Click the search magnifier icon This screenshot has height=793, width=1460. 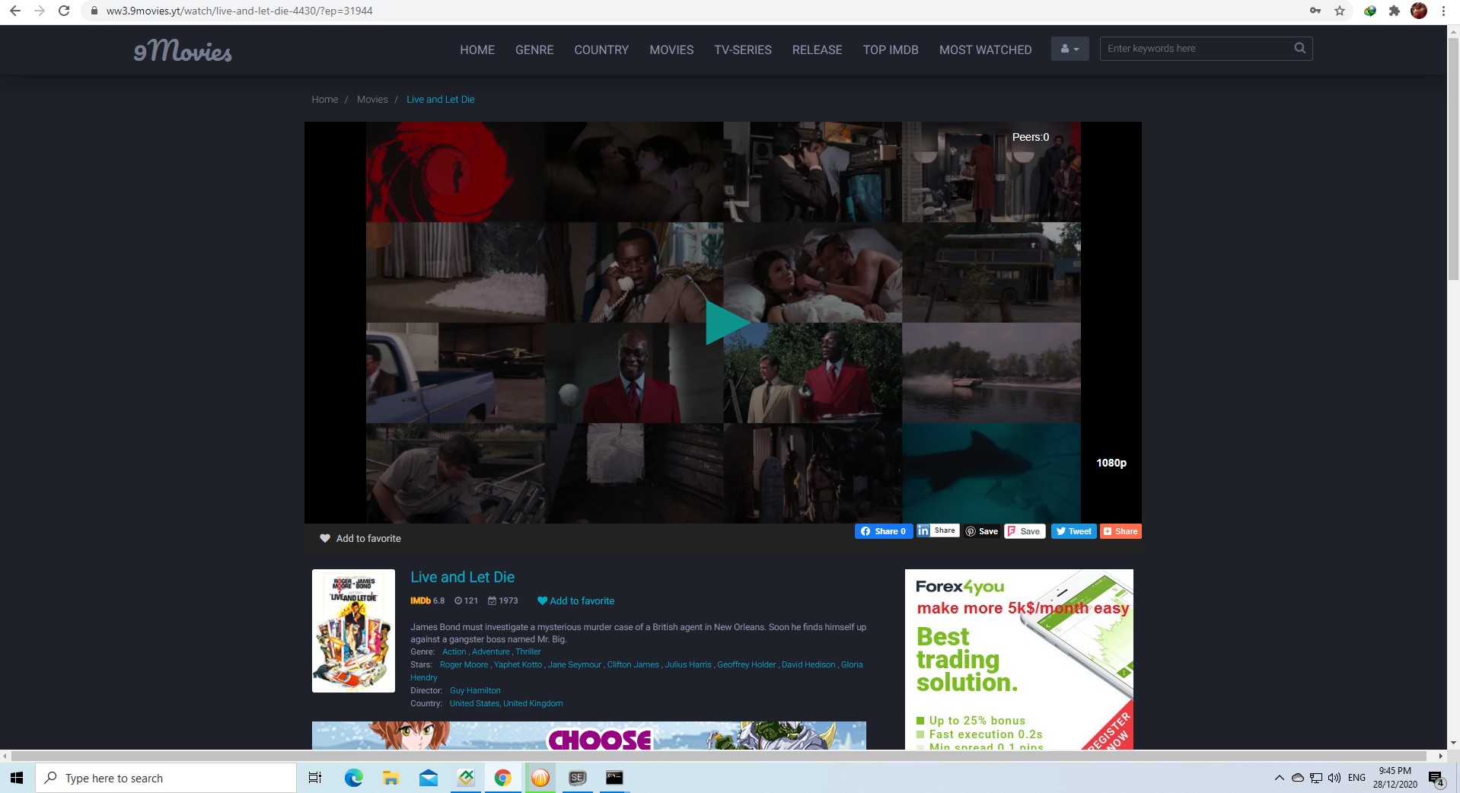click(x=1299, y=48)
